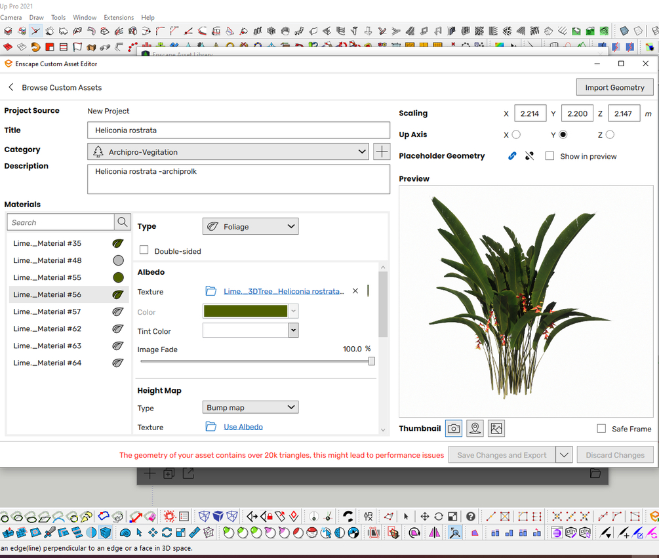The height and width of the screenshot is (558, 659).
Task: Open the Category dropdown showing Archipro-Vegitation
Action: [228, 151]
